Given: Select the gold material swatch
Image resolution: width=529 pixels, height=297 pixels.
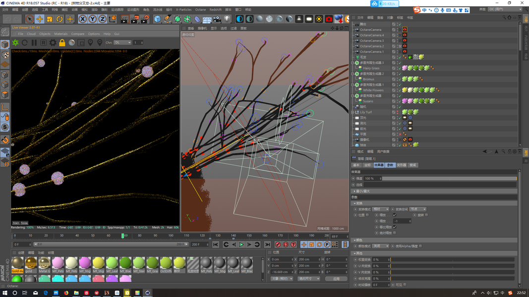Looking at the screenshot, I should pyautogui.click(x=31, y=265).
